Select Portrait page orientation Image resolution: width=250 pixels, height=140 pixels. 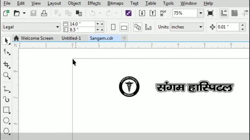click(113, 27)
